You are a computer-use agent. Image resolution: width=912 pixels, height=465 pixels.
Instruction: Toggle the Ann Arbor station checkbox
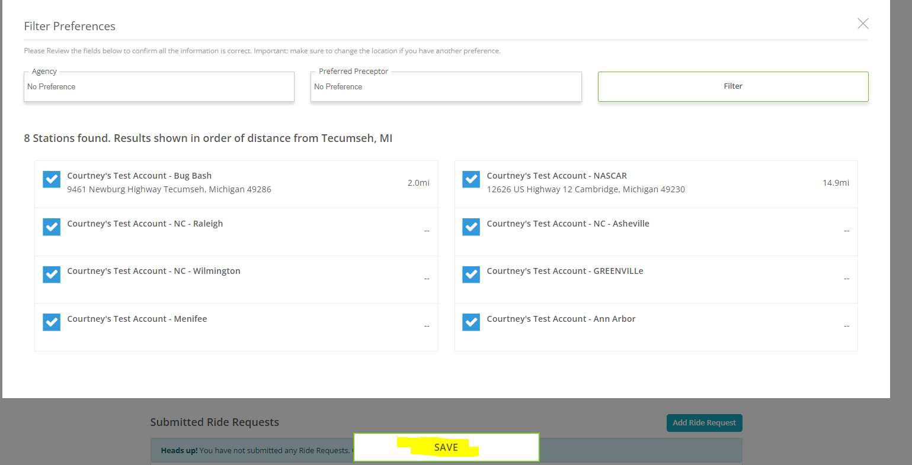(x=471, y=322)
